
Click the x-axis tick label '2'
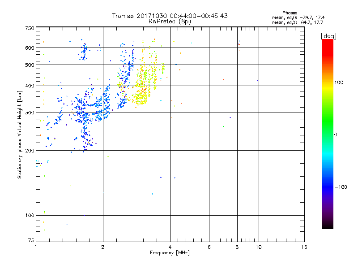click(103, 247)
